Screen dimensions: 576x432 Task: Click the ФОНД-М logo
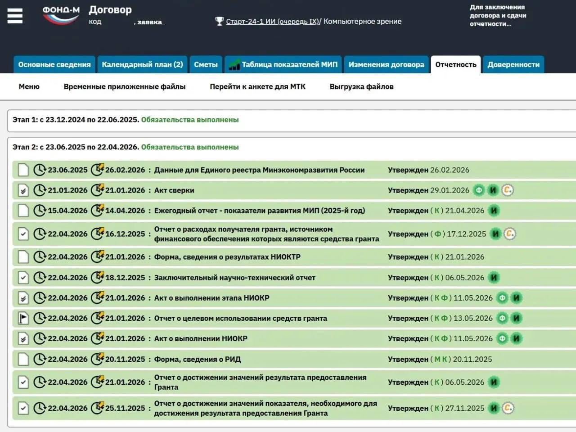(61, 15)
